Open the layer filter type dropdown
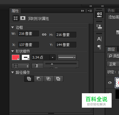119x115 pixels. tap(113, 56)
